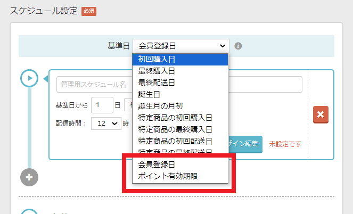Viewport: 353px width, 214px height.
Task: Select 最終購入日 option
Action: [x=180, y=71]
